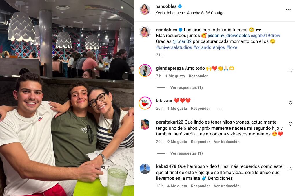The height and width of the screenshot is (196, 295).
Task: Open the @danny_drewdobles mention
Action: tap(229, 36)
